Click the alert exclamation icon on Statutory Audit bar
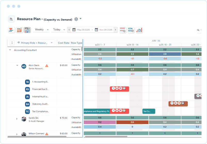The image size is (207, 144). [183, 103]
